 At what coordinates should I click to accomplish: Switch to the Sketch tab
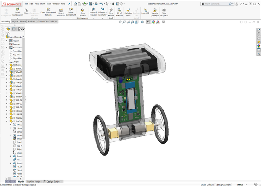23,22
